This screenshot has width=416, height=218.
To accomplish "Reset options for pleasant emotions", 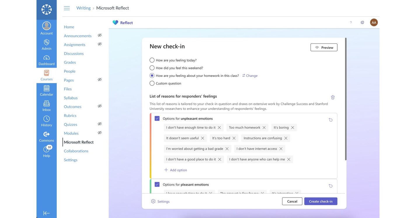I will click(x=330, y=186).
